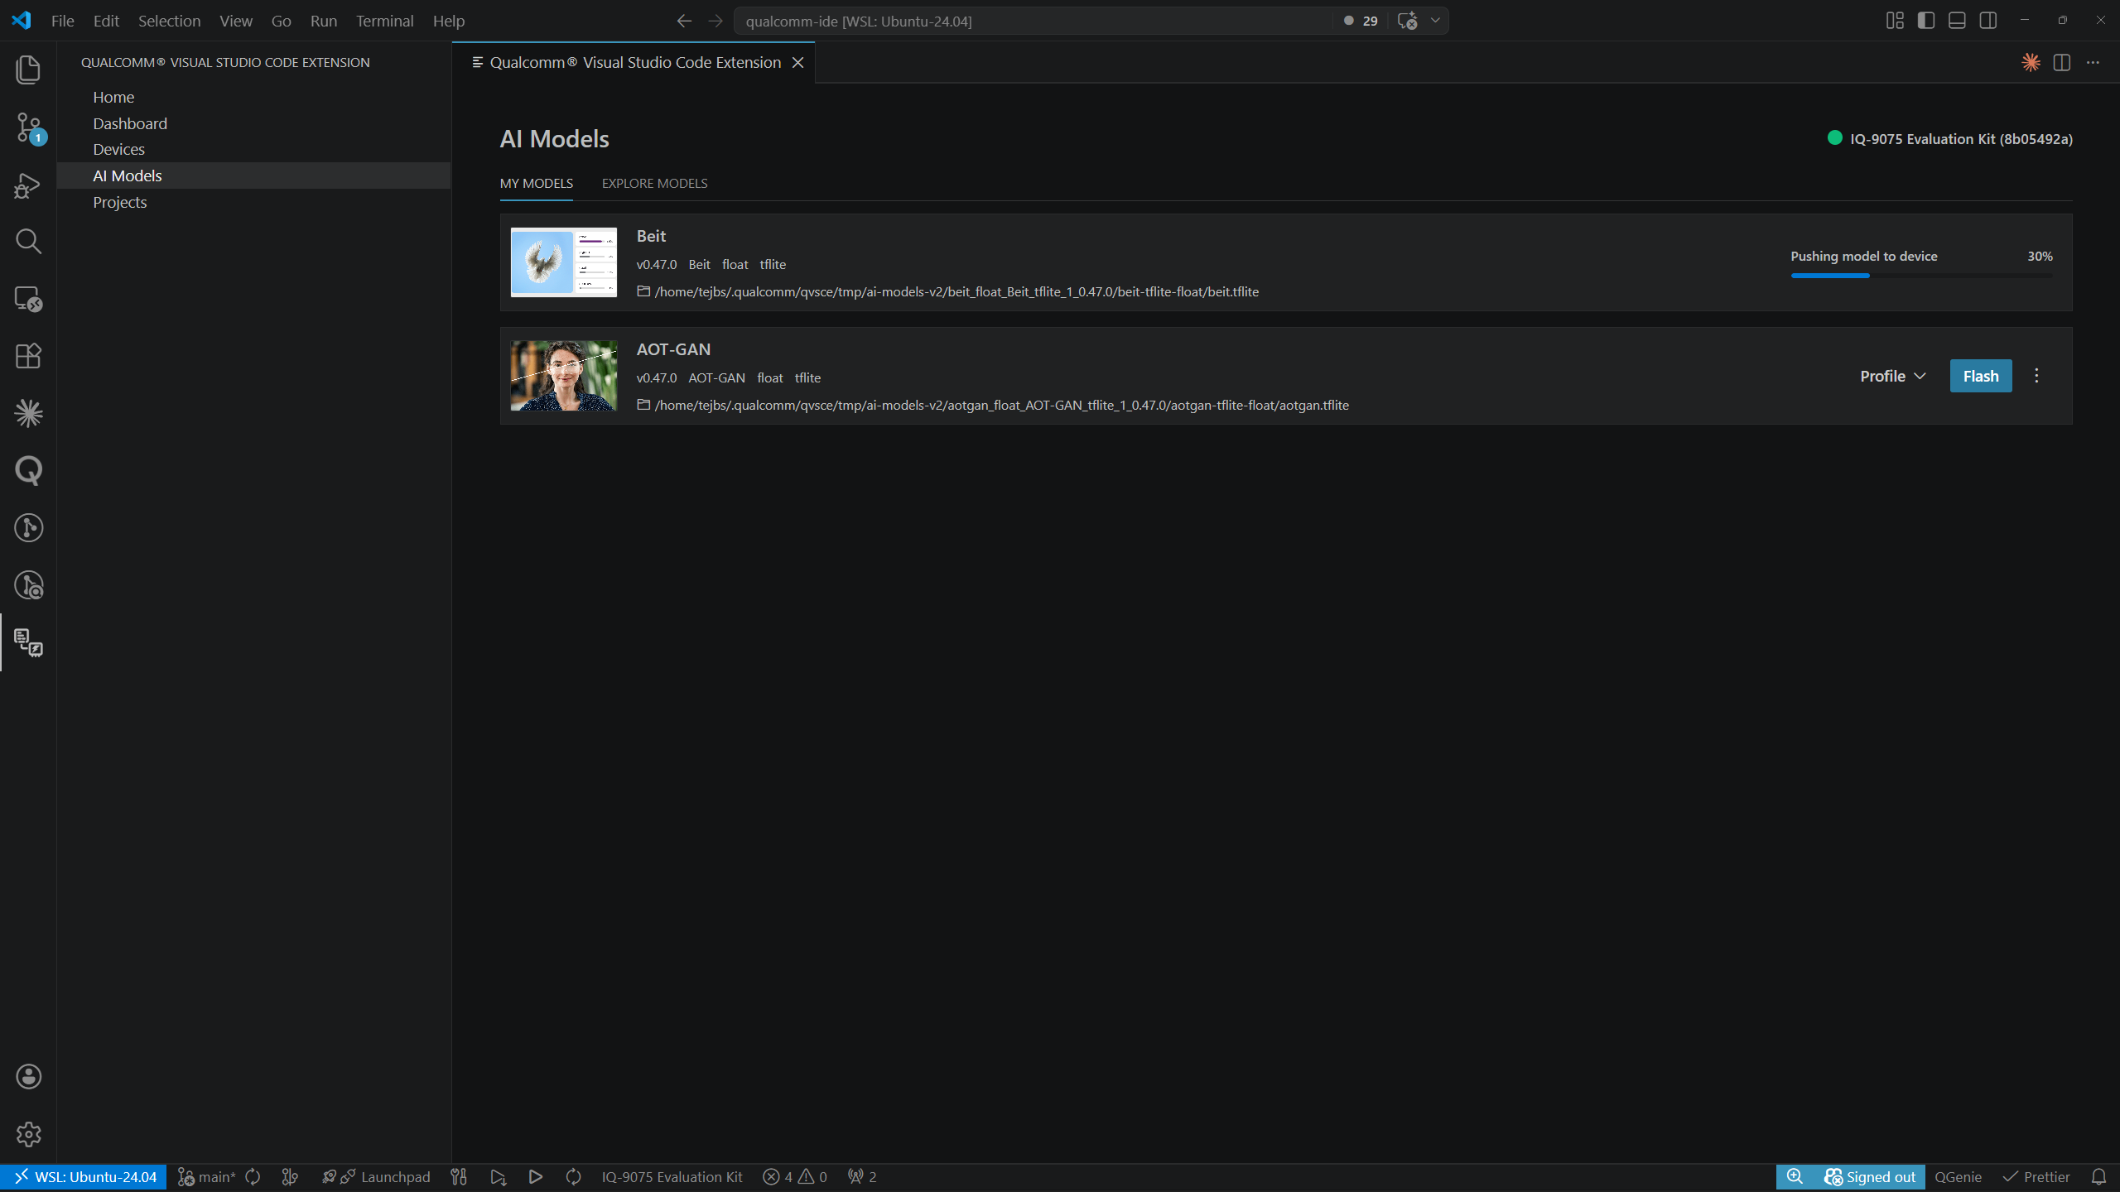Screen dimensions: 2120x1192
Task: Toggle the primary side bar visibility
Action: 1926,21
